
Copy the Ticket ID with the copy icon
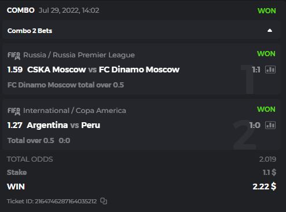pyautogui.click(x=104, y=201)
